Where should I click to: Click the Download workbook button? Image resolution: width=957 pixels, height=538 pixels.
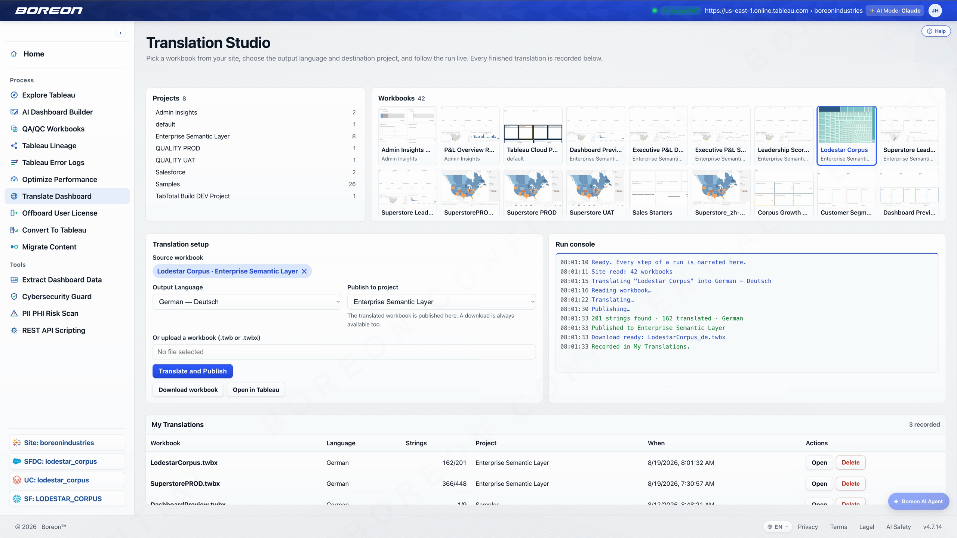(x=188, y=390)
